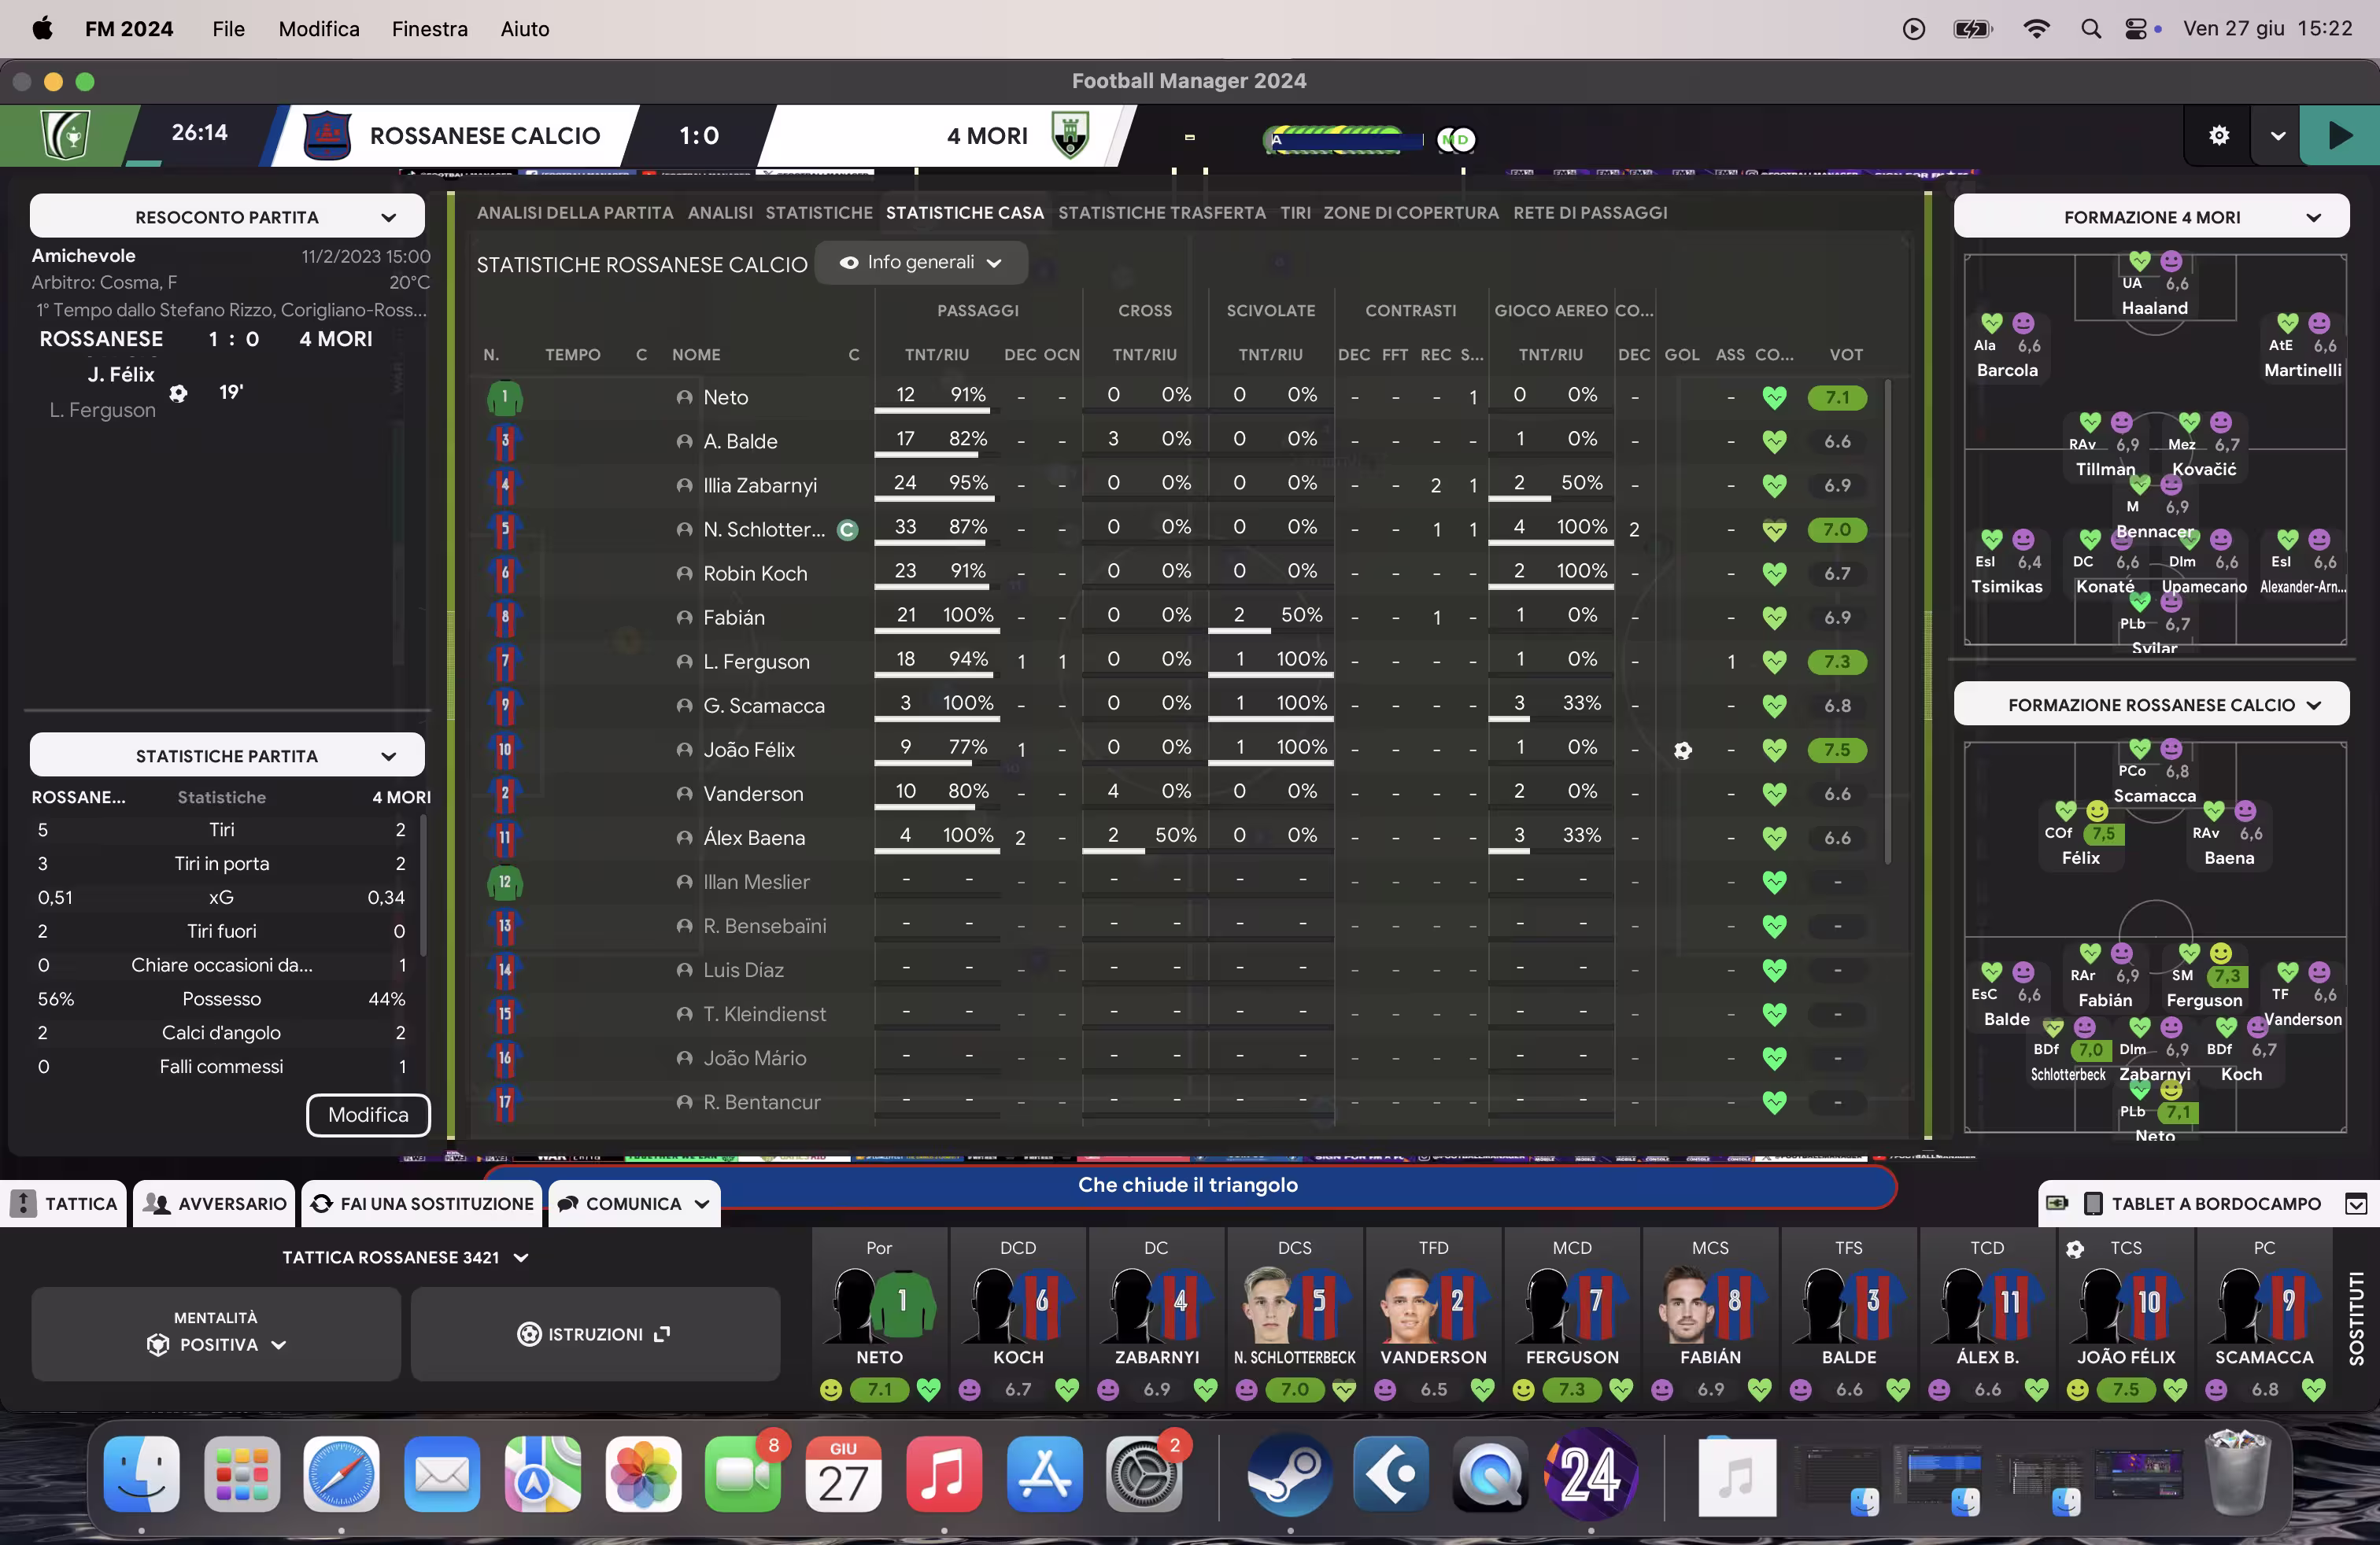The image size is (2380, 1545).
Task: Open Spotlight search in the menu bar
Action: (x=2091, y=28)
